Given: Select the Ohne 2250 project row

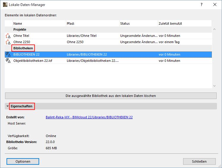Looking at the screenshot, I should click(108, 42).
